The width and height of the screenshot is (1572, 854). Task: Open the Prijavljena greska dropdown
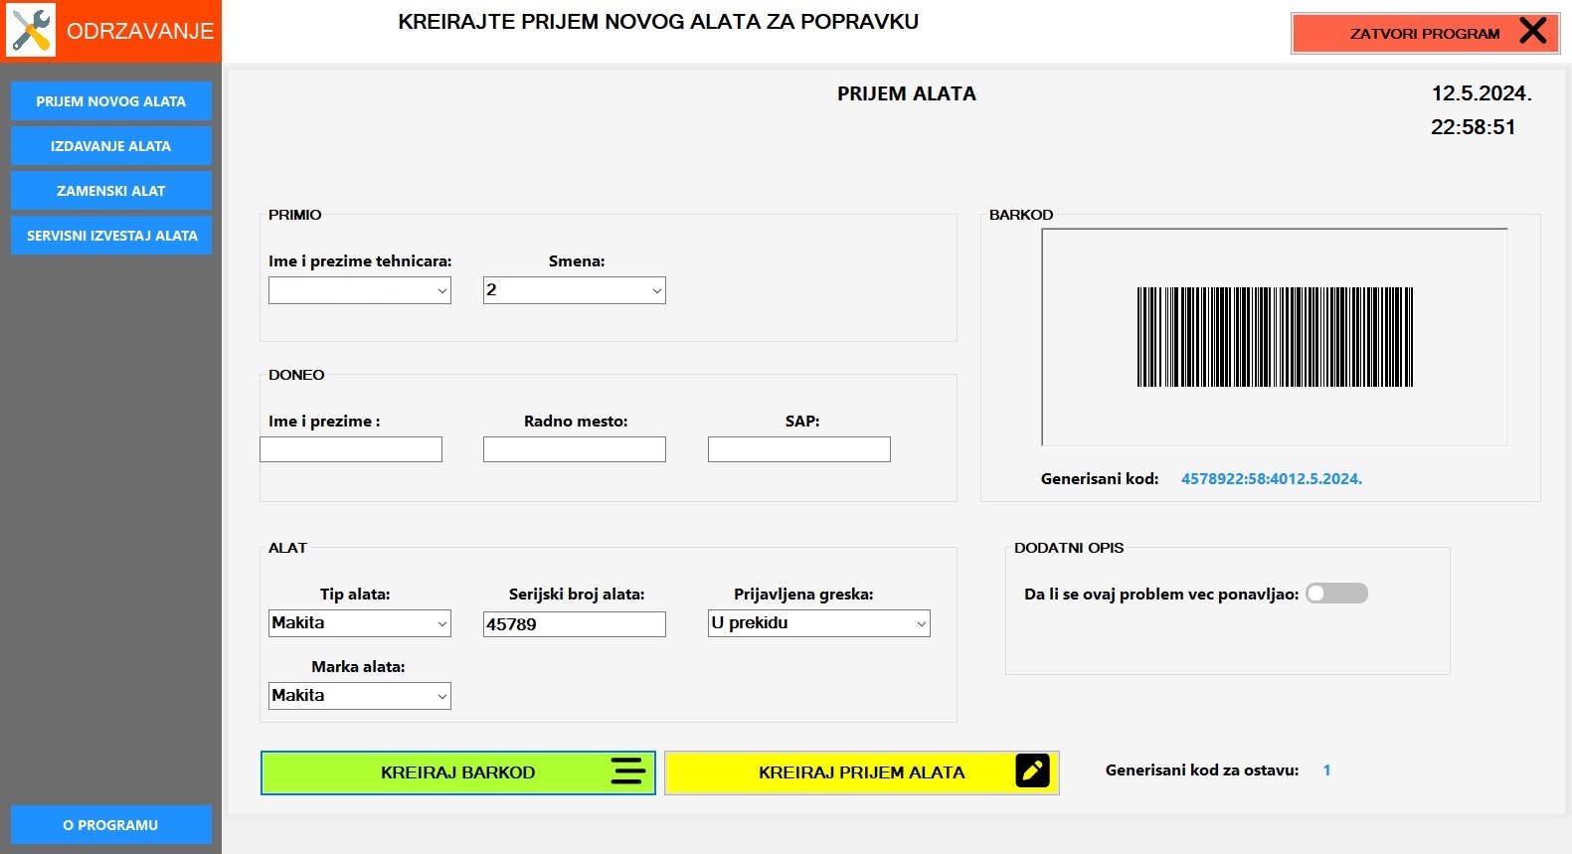click(x=818, y=623)
